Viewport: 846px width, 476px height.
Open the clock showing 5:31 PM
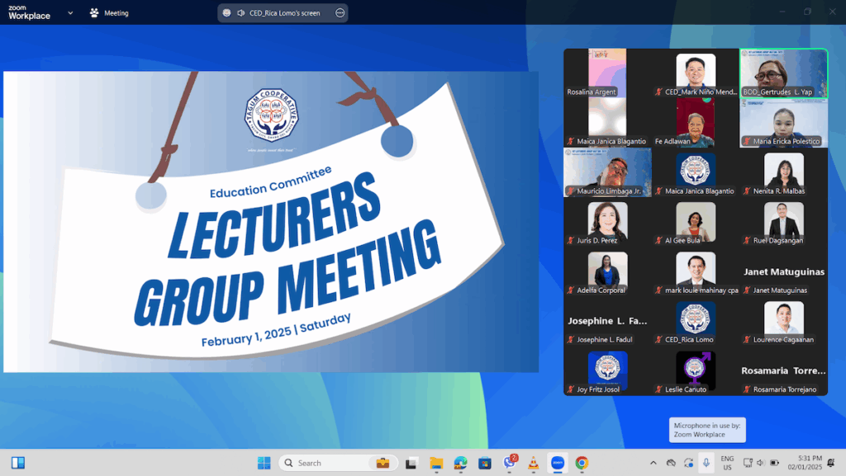(805, 463)
